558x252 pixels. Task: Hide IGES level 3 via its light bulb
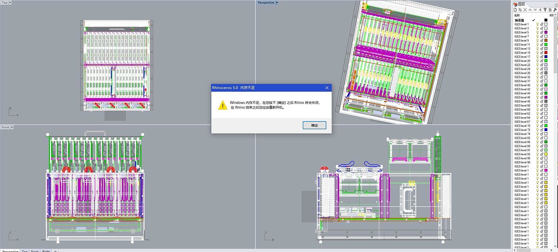(x=537, y=28)
